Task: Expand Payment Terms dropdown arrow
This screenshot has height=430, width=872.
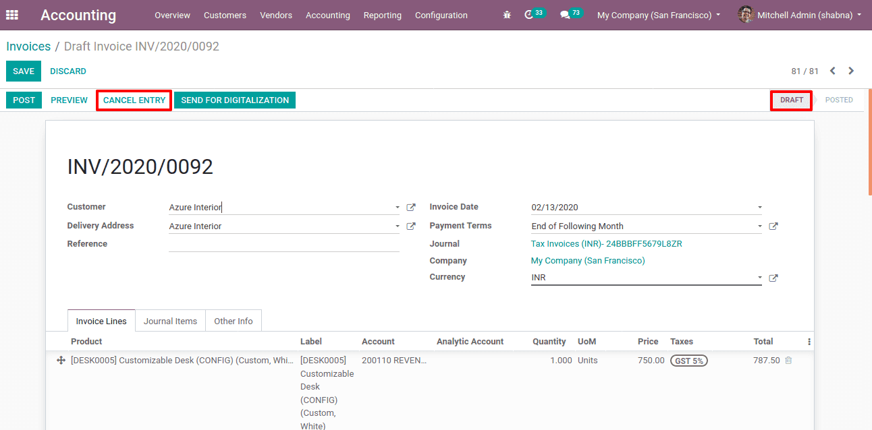Action: pyautogui.click(x=759, y=226)
